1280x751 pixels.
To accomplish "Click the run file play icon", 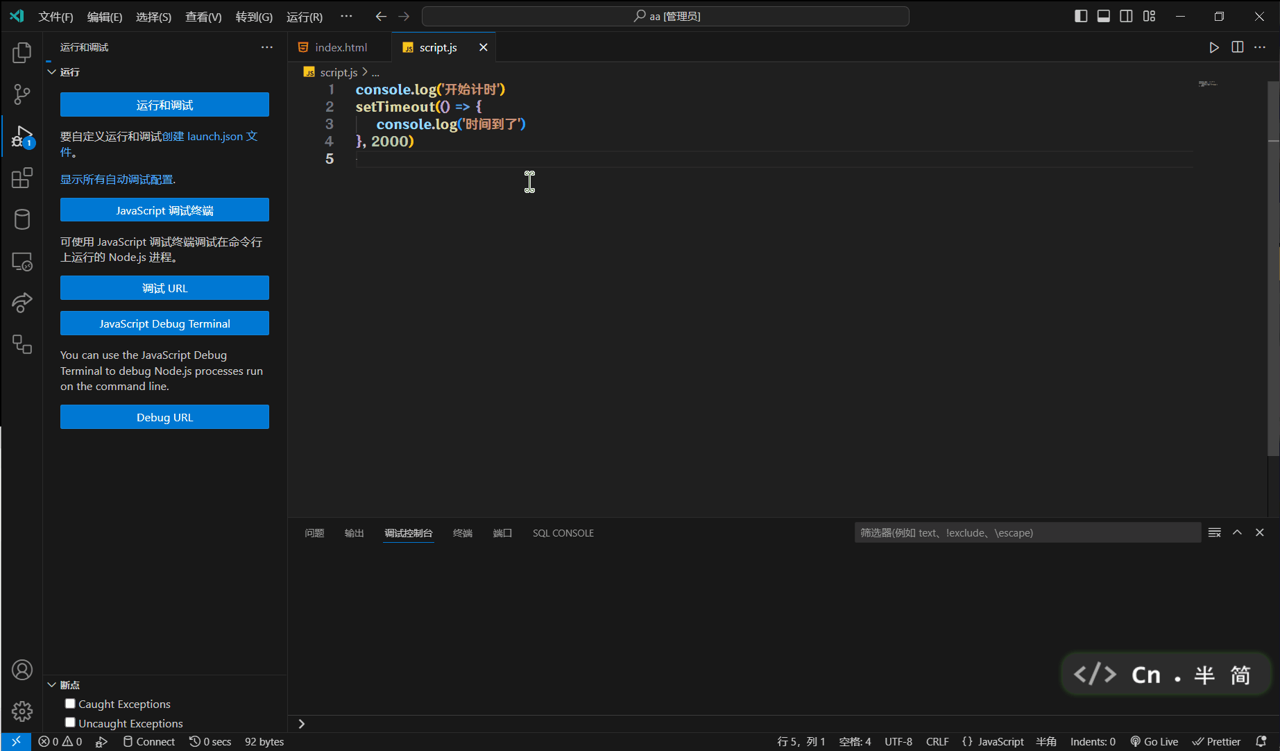I will click(x=1213, y=47).
